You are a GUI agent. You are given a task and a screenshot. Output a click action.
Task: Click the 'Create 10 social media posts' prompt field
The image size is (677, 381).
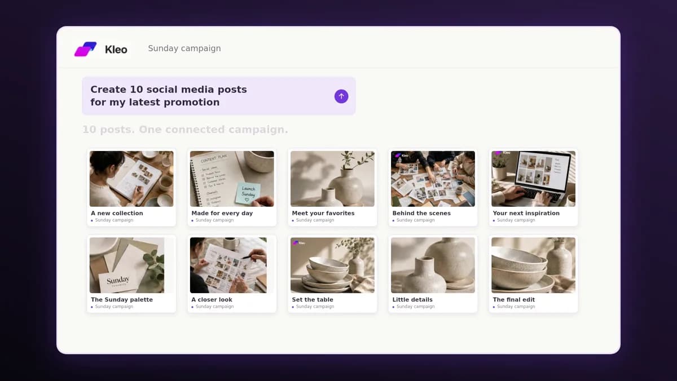tap(219, 96)
